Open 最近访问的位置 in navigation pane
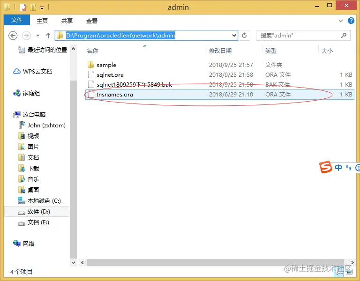360x281 pixels. tap(47, 50)
